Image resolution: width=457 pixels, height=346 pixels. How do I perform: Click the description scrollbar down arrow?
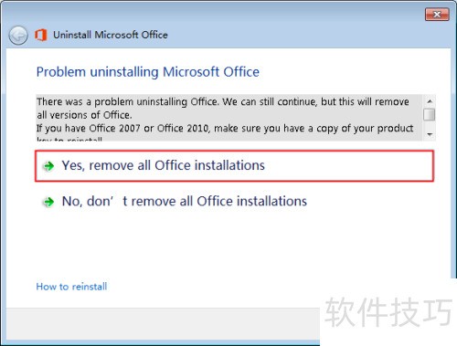pyautogui.click(x=430, y=134)
